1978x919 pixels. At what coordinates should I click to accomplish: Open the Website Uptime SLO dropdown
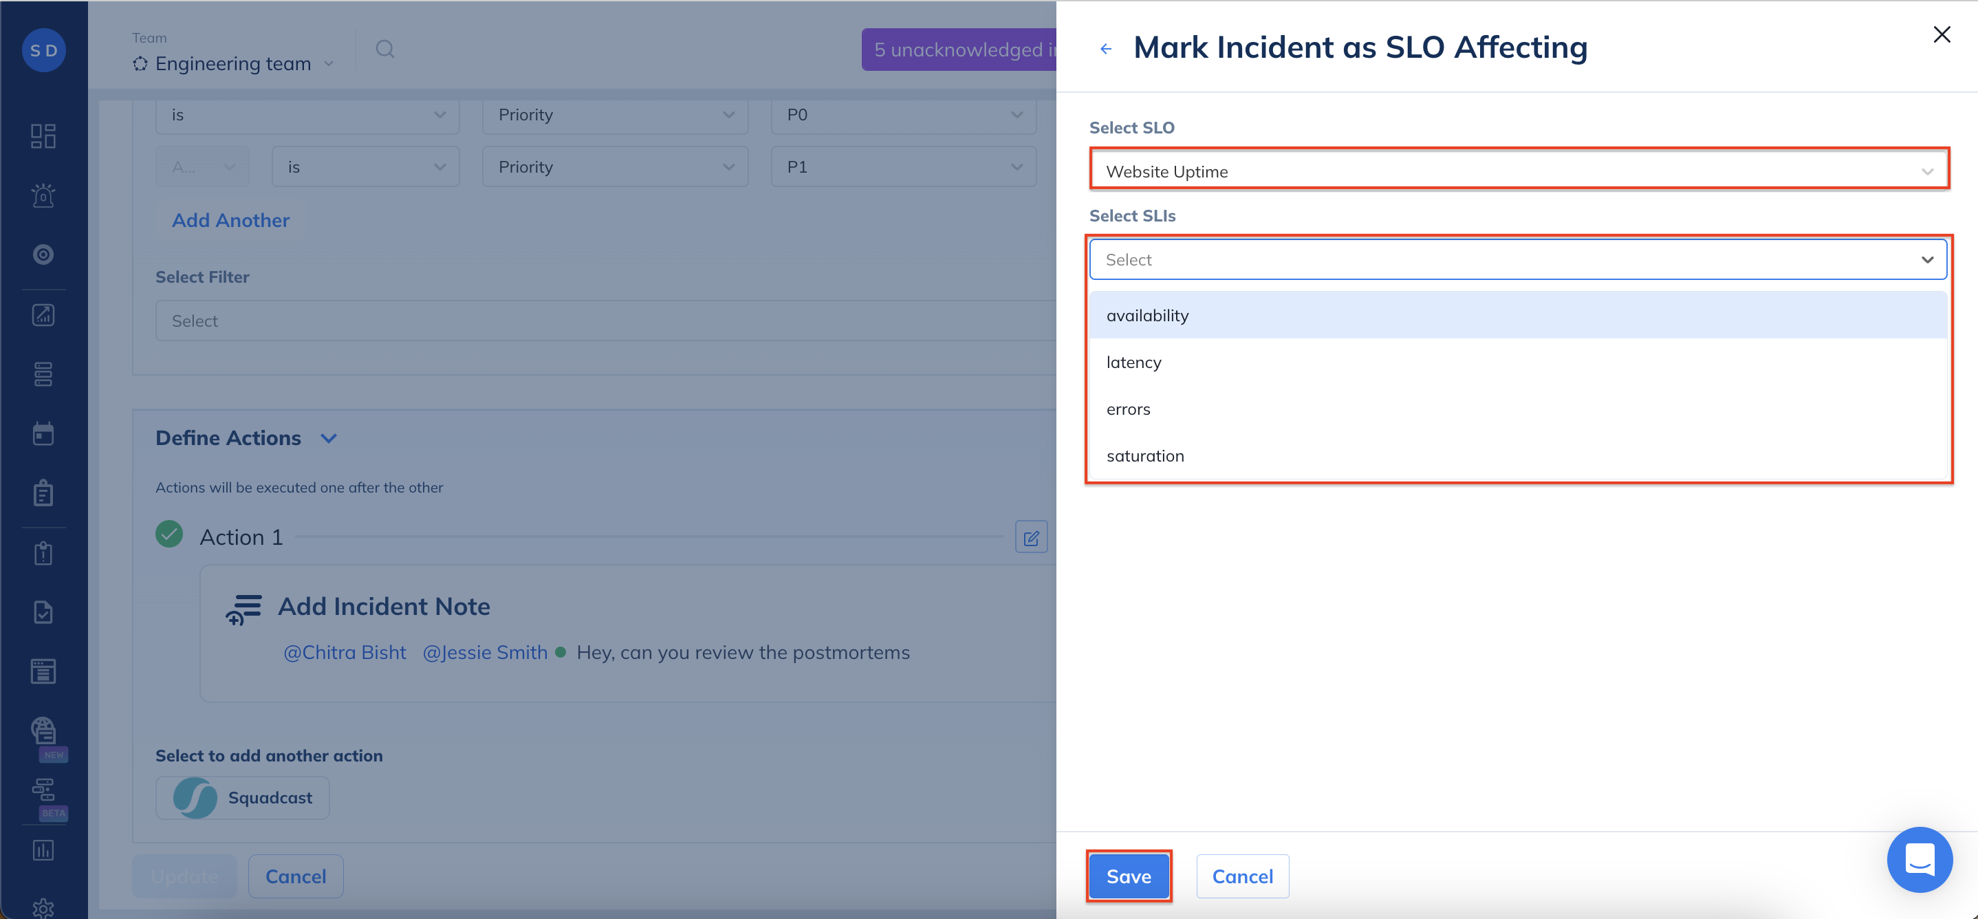[x=1517, y=171]
